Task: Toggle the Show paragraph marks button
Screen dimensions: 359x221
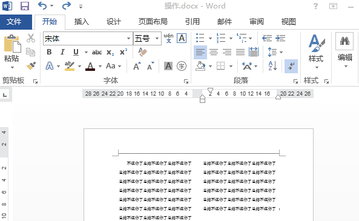Action: coord(291,66)
